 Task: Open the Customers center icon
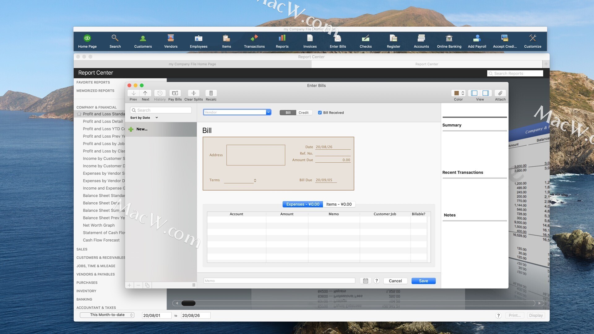(x=143, y=41)
